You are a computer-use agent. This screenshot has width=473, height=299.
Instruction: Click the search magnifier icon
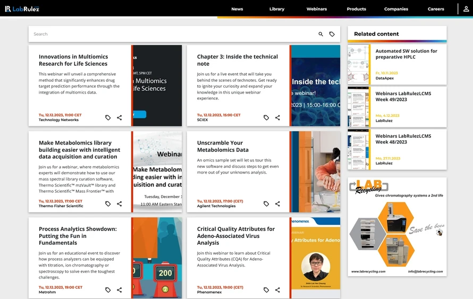coord(320,34)
